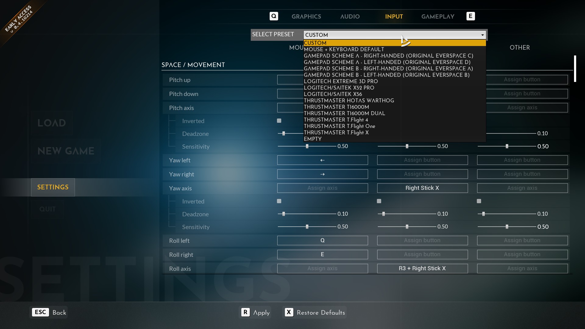
Task: Click the X key icon for Restore Defaults
Action: pyautogui.click(x=289, y=312)
